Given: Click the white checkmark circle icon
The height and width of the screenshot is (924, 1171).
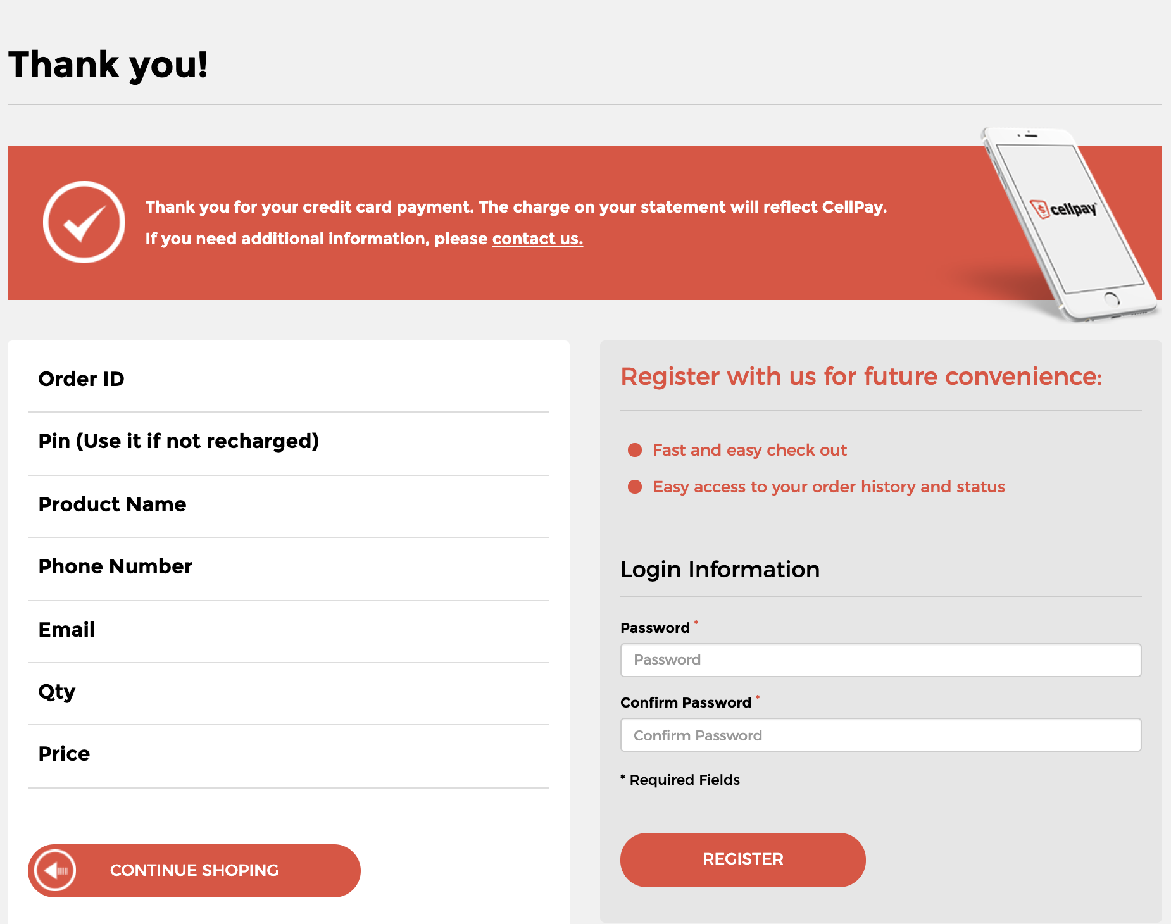Looking at the screenshot, I should (x=84, y=222).
